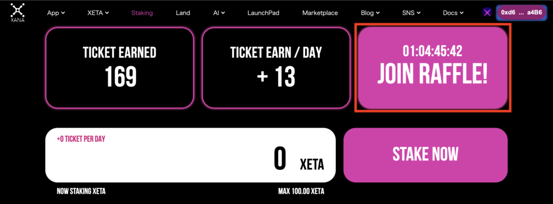This screenshot has width=553, height=204.
Task: Click the STAKE NOW button
Action: pos(426,155)
